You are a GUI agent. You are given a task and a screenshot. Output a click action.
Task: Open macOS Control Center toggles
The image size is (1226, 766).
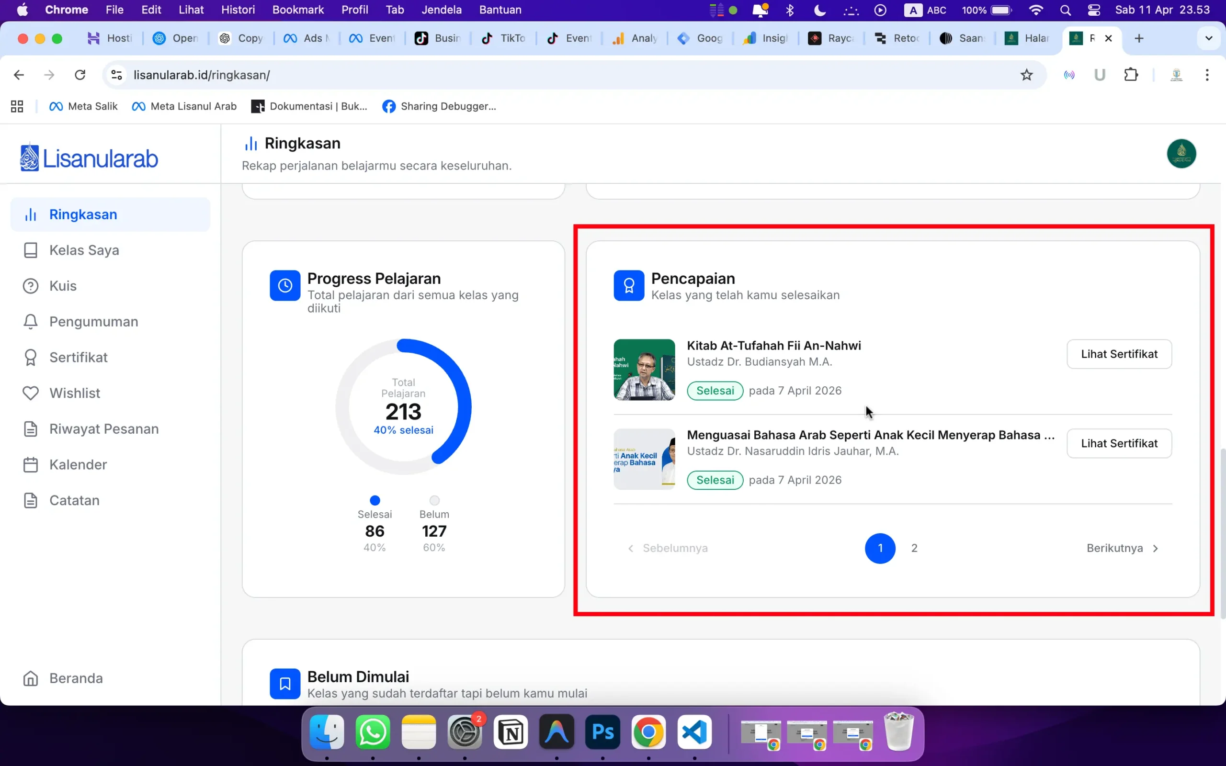(x=1094, y=10)
